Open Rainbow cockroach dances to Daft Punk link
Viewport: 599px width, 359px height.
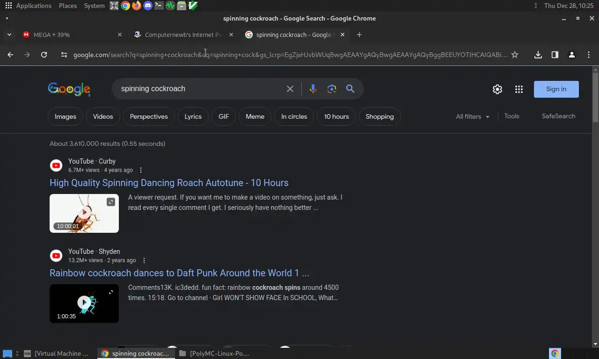point(179,273)
